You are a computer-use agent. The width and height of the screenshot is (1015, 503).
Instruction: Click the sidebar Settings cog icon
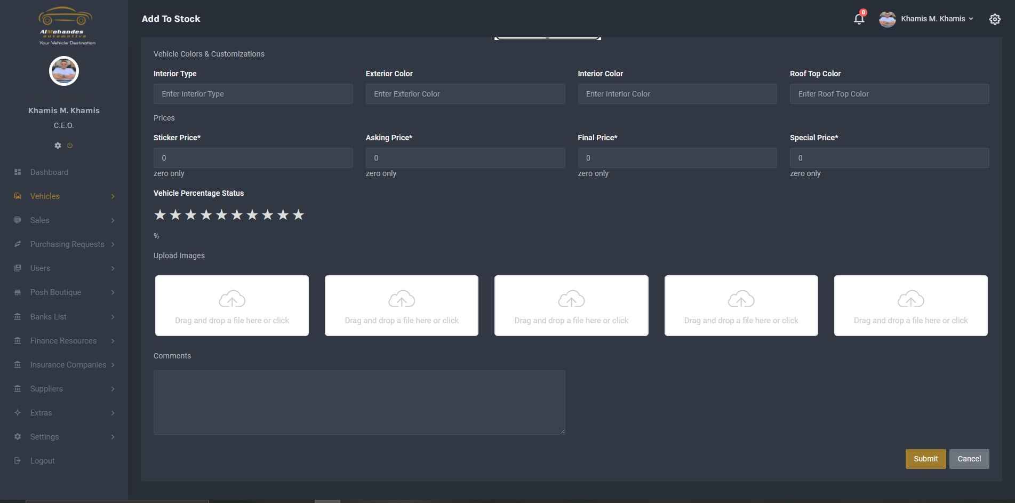[x=18, y=437]
